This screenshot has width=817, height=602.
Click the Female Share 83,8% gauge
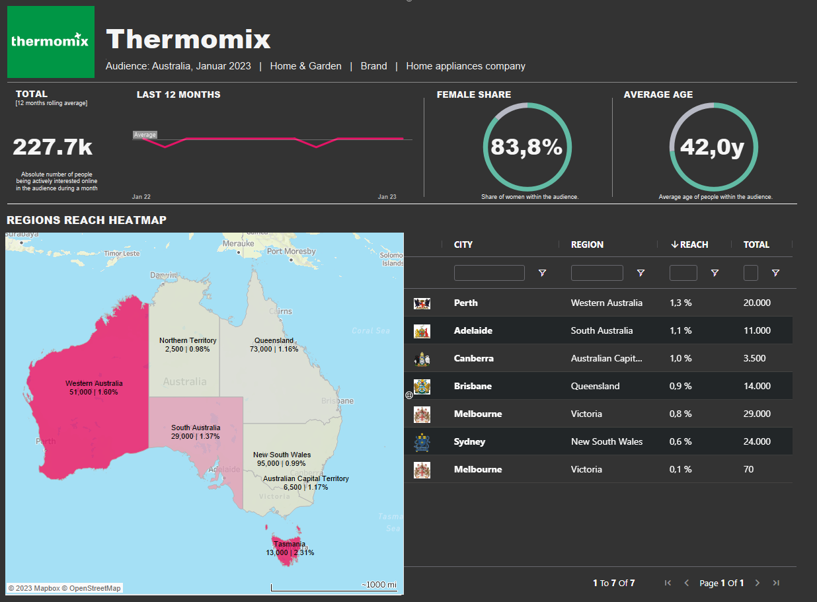pos(526,147)
